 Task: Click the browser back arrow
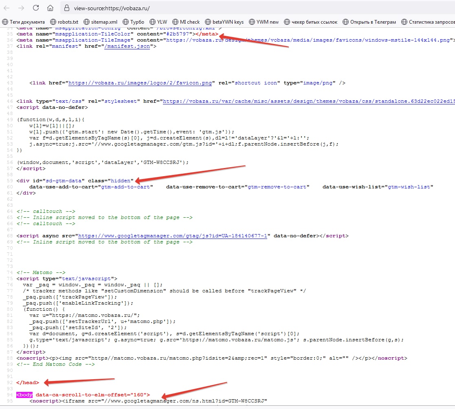(7, 8)
